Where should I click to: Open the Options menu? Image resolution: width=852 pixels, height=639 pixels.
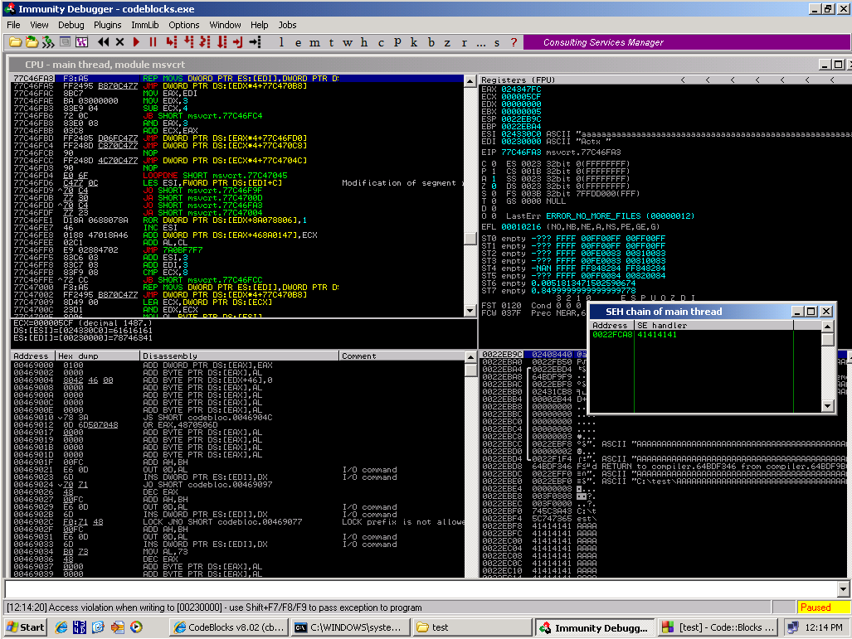coord(183,25)
